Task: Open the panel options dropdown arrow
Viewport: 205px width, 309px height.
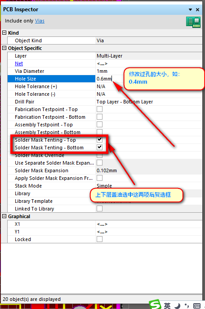Action: coord(190,9)
